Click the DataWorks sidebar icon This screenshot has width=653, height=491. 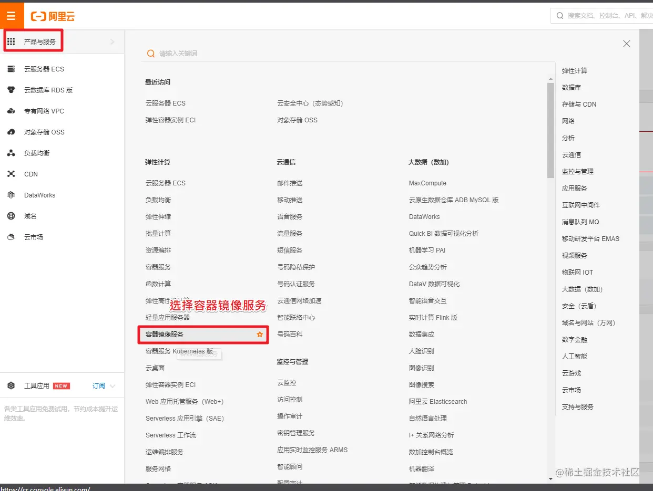pos(11,195)
